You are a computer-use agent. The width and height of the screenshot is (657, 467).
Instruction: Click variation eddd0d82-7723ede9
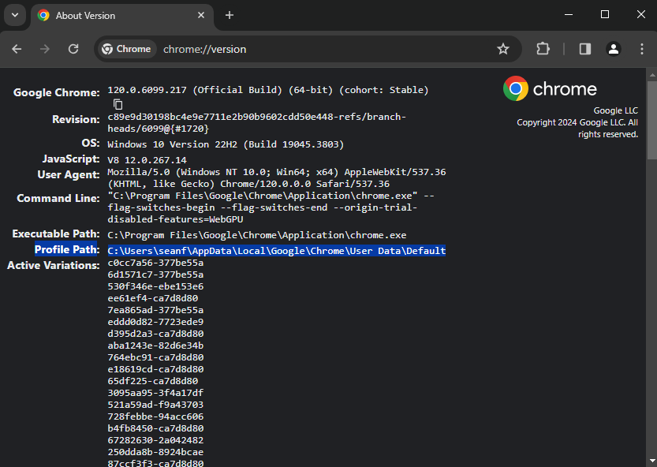(x=155, y=322)
